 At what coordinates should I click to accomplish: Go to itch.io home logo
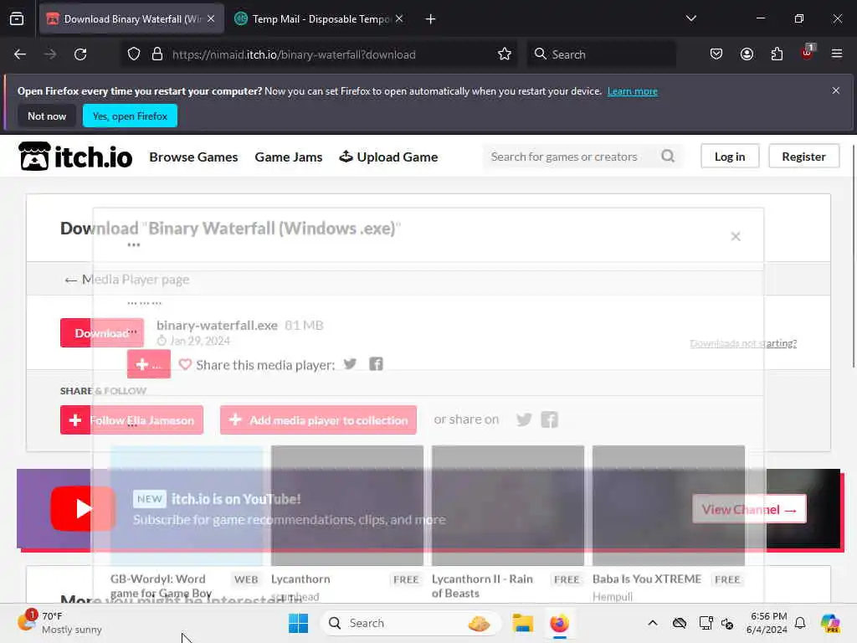click(74, 157)
